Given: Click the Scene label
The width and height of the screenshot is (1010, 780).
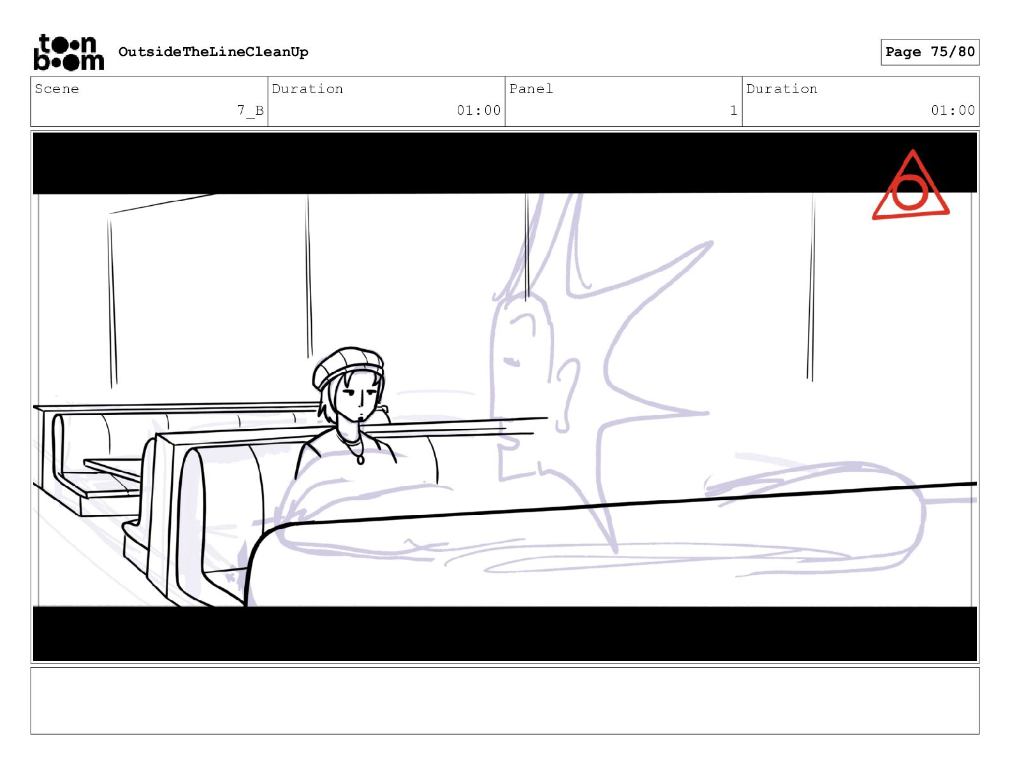Looking at the screenshot, I should click(x=57, y=89).
